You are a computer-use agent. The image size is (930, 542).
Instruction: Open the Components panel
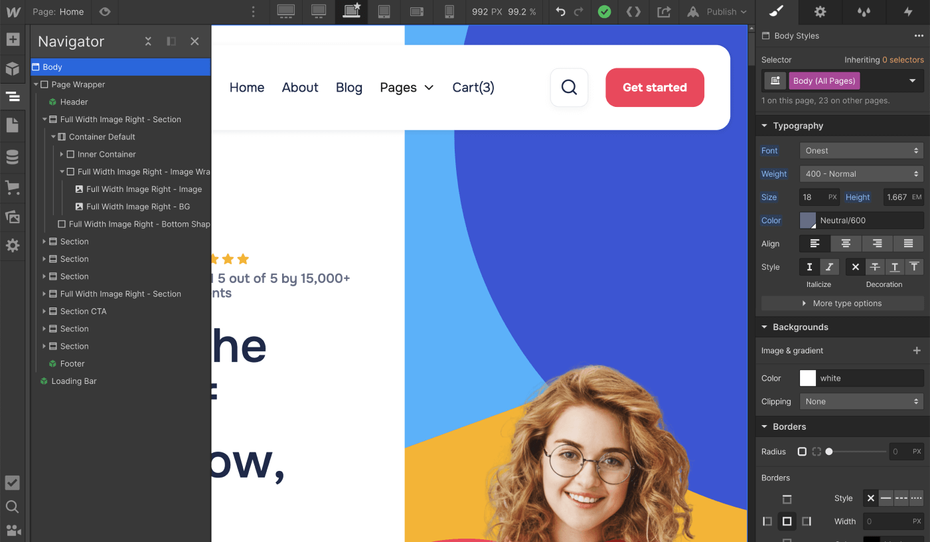click(13, 69)
